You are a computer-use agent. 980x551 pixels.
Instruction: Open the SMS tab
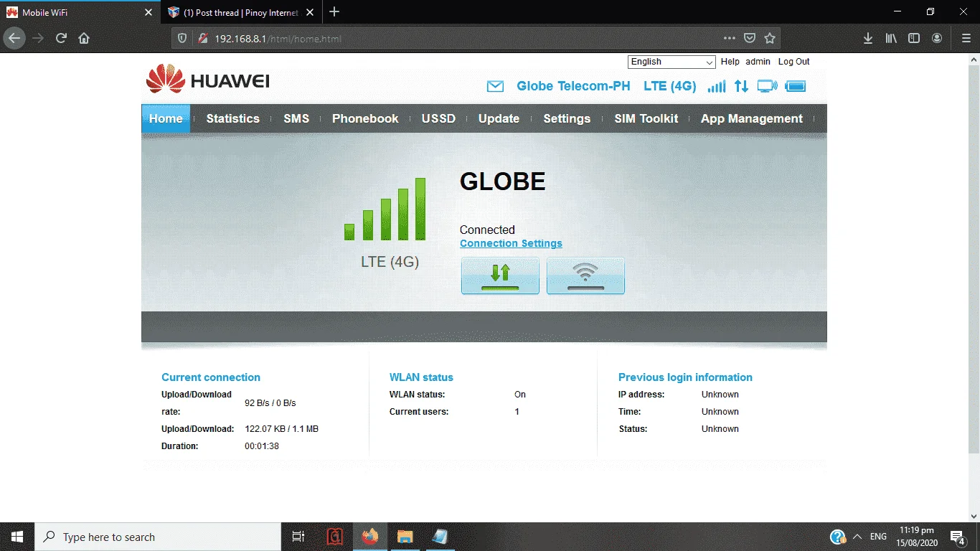point(296,118)
